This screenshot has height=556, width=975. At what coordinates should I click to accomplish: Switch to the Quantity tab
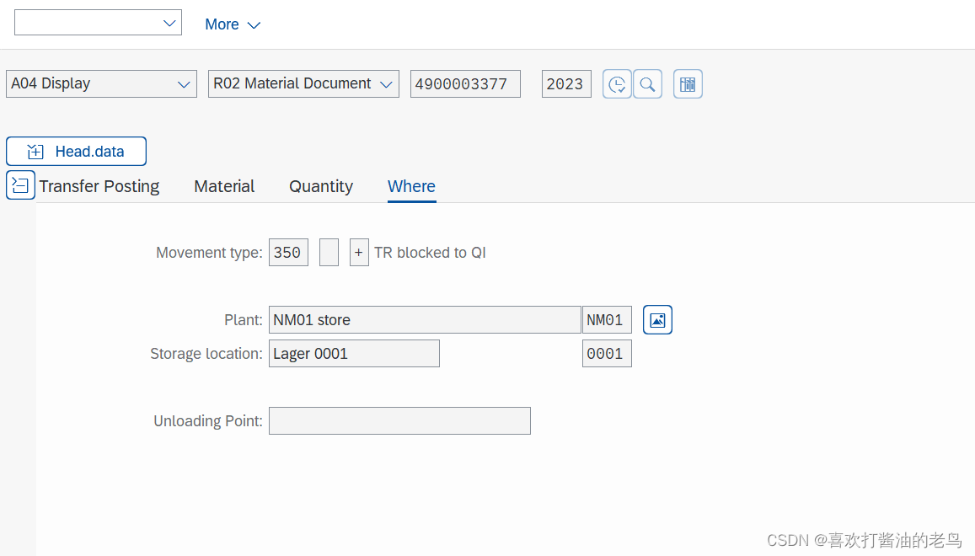[320, 186]
